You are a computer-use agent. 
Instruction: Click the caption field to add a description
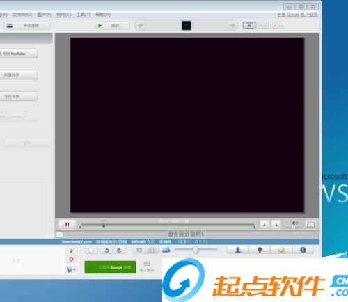point(186,235)
